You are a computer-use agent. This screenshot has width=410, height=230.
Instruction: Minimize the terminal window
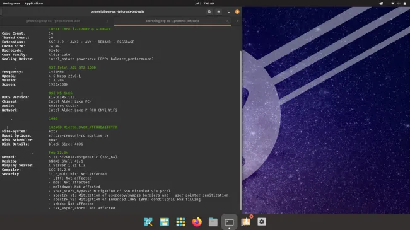[228, 12]
